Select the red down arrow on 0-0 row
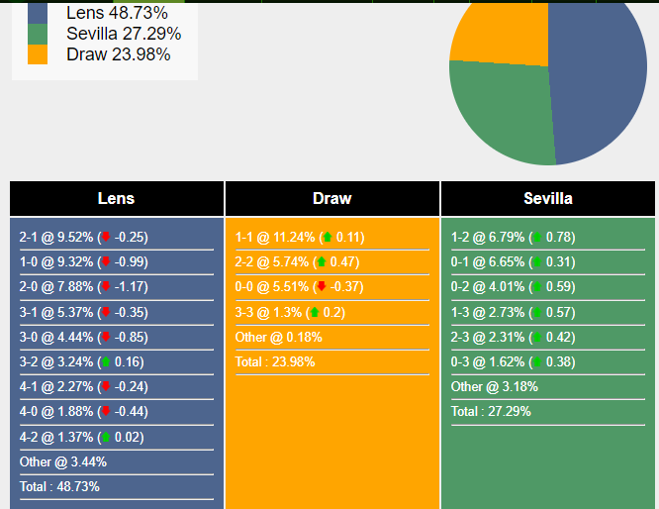The height and width of the screenshot is (509, 659). (321, 287)
